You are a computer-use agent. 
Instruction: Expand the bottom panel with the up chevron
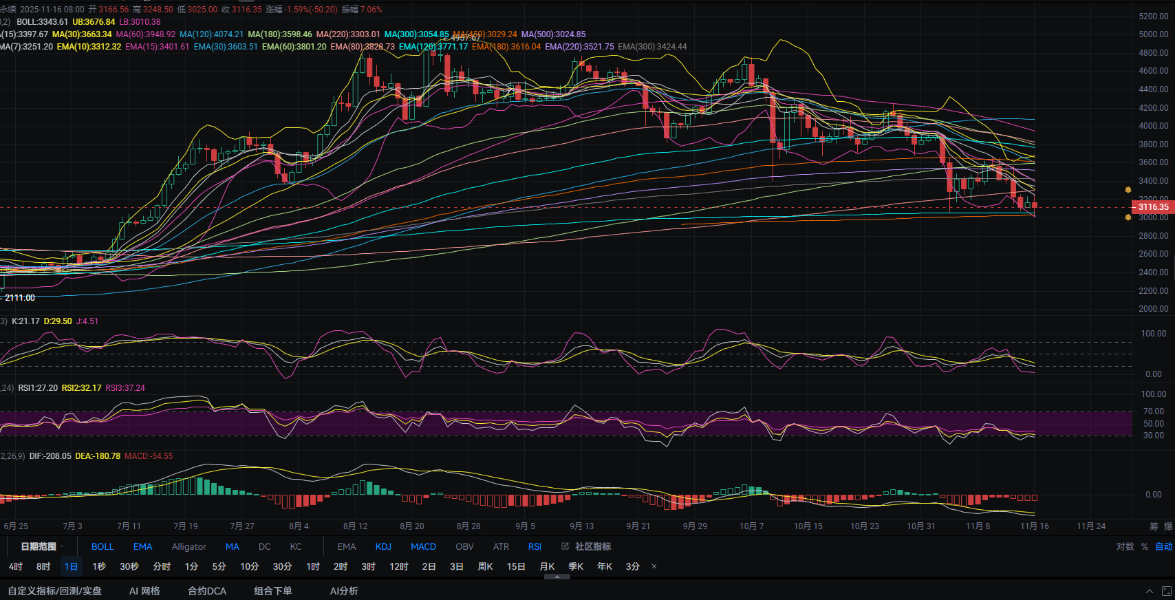1149,591
